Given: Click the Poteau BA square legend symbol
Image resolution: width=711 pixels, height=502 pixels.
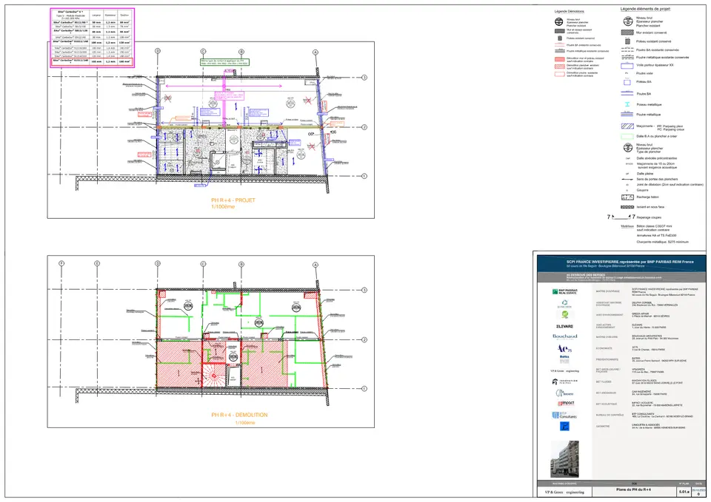Looking at the screenshot, I should coord(627,82).
